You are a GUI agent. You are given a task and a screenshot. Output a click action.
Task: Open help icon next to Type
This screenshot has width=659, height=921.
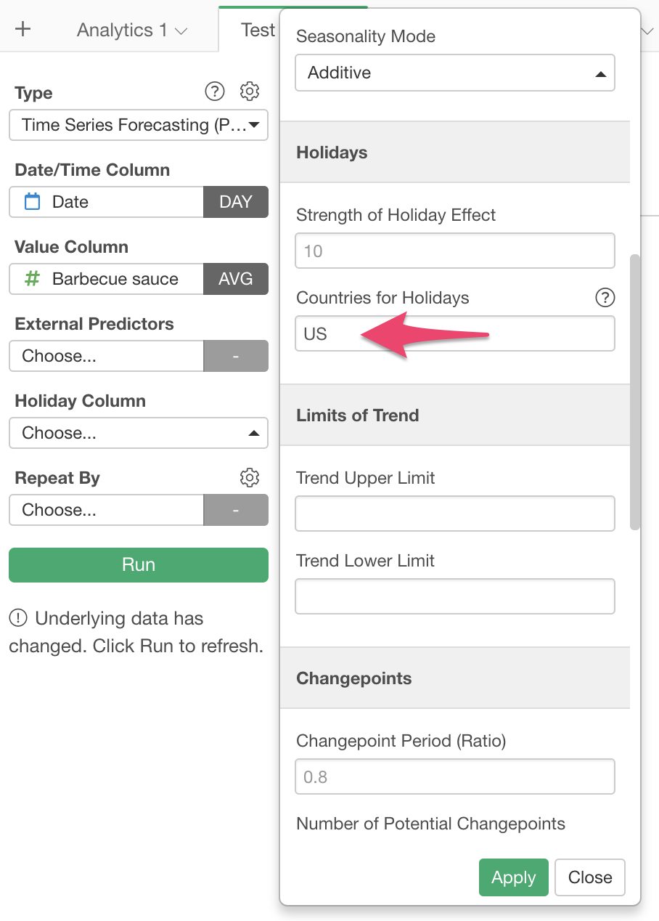[x=215, y=92]
